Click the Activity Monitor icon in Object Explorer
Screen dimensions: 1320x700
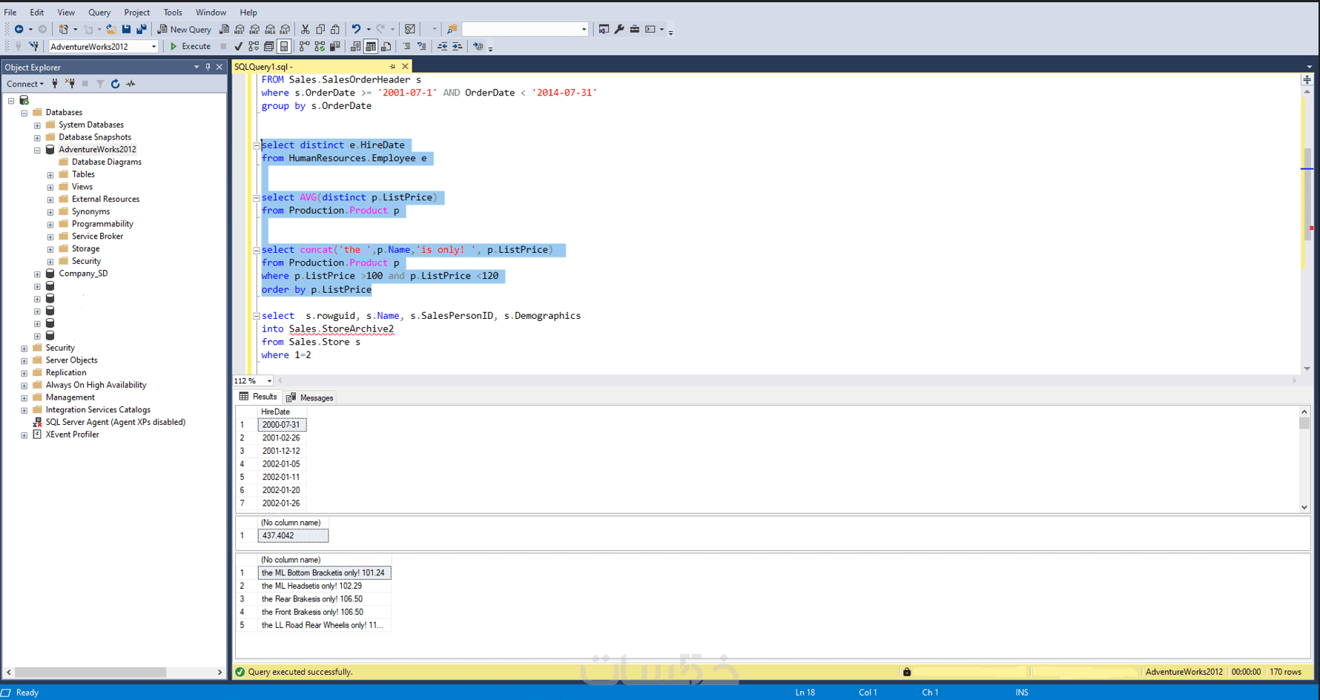click(x=131, y=83)
